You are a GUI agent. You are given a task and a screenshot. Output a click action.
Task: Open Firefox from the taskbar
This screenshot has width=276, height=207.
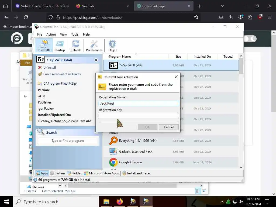tap(120, 202)
